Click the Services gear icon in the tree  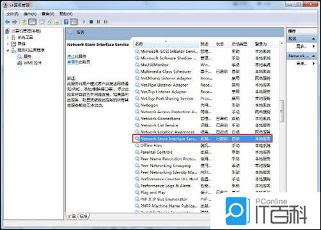pos(20,57)
